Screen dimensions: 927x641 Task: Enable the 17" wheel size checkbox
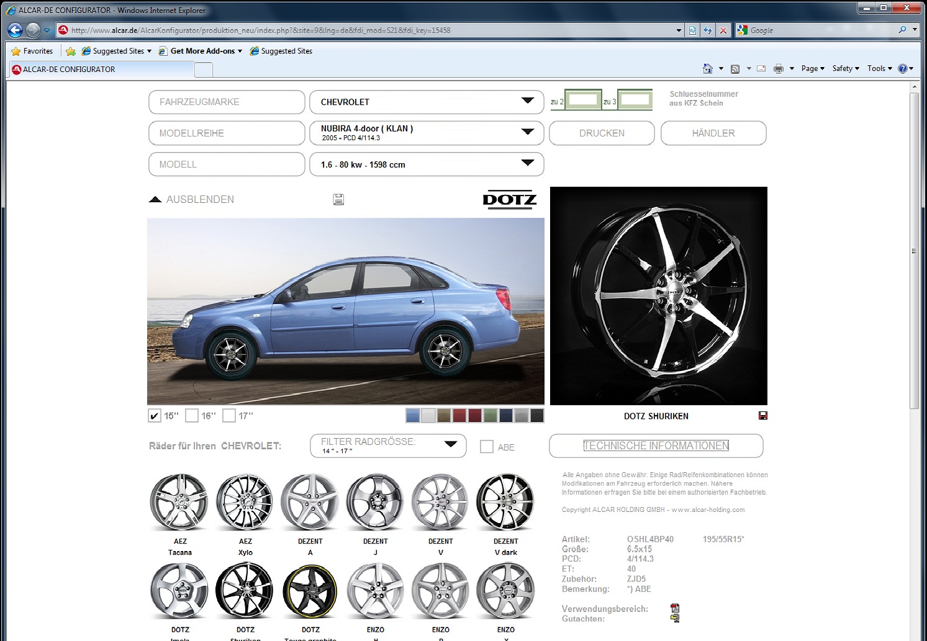point(229,416)
